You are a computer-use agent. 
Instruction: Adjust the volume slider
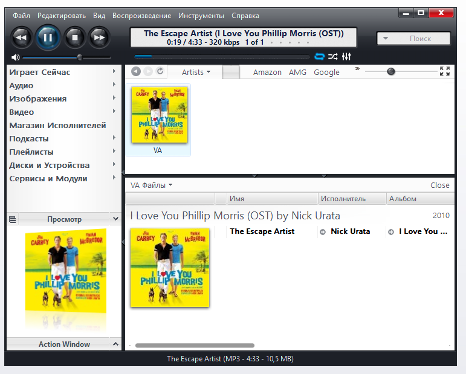pos(66,57)
